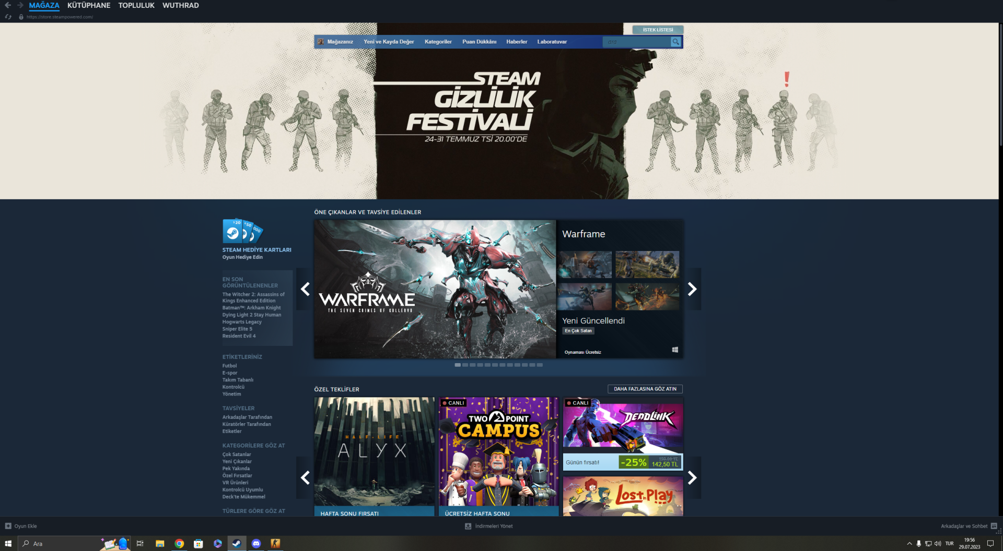Image resolution: width=1003 pixels, height=551 pixels.
Task: Click the lock icon beside the store URL
Action: coord(21,17)
